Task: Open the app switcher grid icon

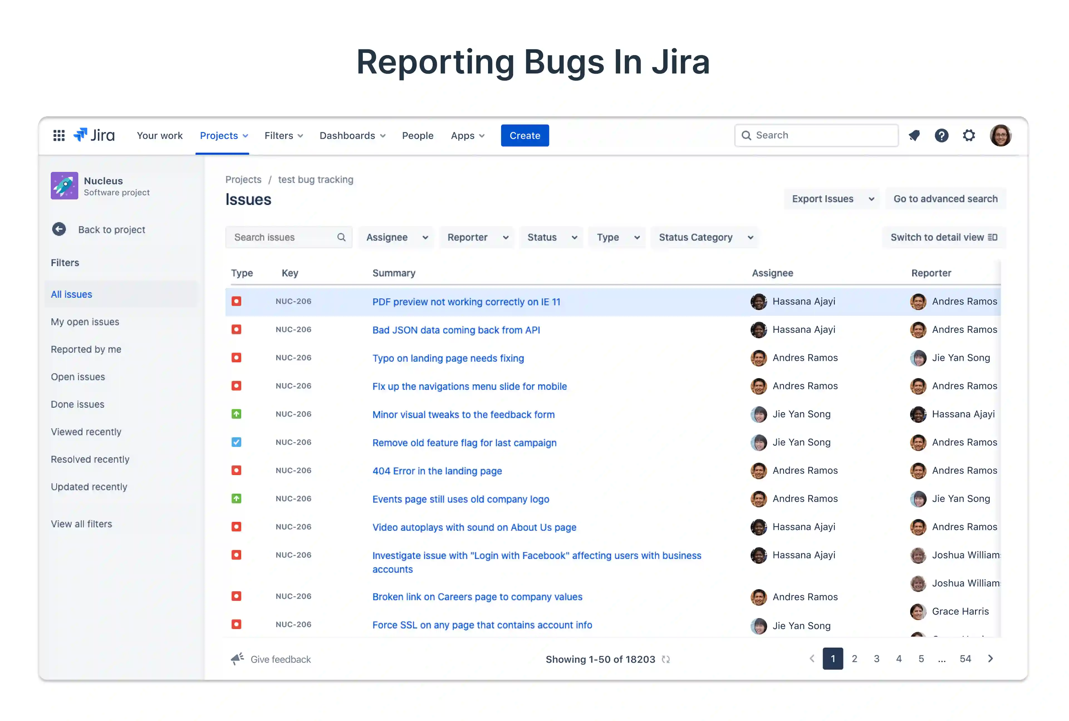Action: 59,135
